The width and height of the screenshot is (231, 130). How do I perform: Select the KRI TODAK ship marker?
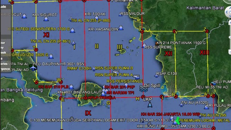(97, 18)
